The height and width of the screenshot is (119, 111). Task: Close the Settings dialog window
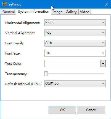pos(107,4)
